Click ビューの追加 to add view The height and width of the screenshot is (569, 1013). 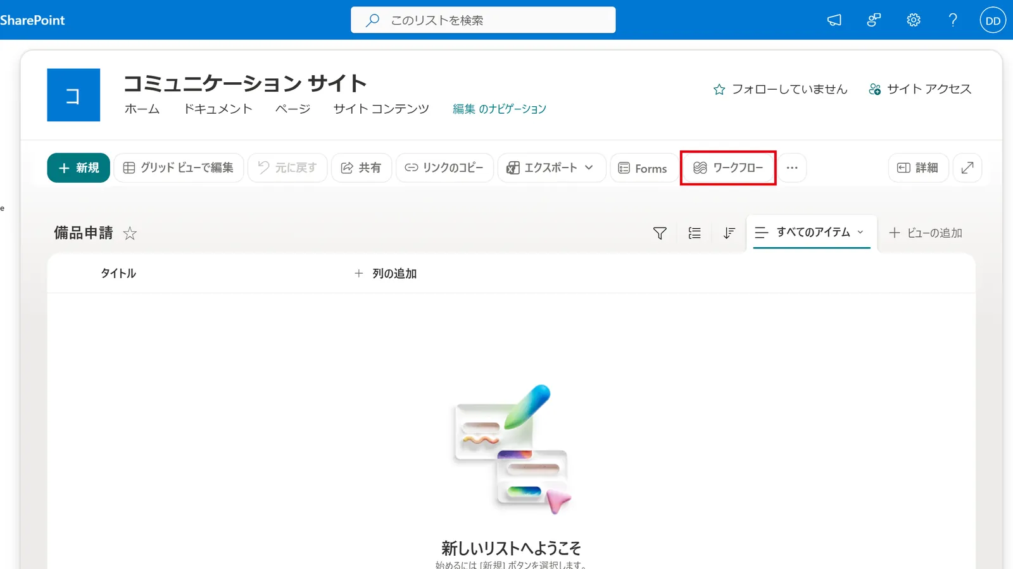(926, 233)
